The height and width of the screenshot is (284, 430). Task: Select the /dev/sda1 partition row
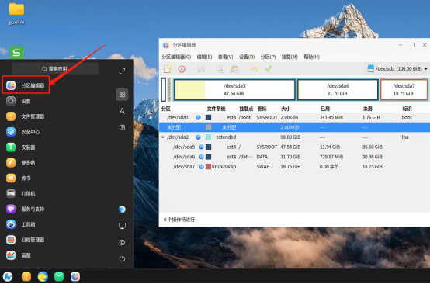tap(294, 118)
